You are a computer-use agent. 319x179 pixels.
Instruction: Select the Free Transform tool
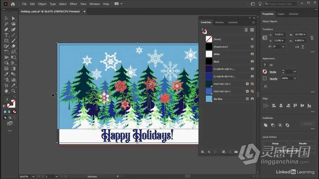pos(13,57)
